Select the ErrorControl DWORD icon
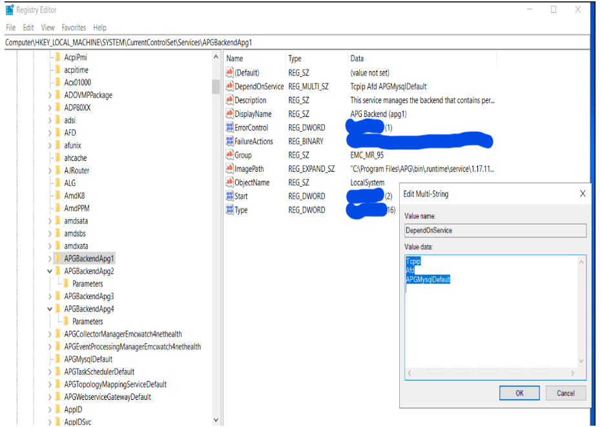 pos(229,127)
